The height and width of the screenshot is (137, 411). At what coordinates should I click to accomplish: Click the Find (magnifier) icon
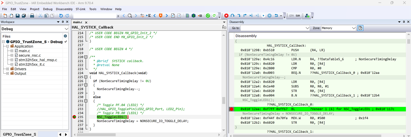point(130,16)
